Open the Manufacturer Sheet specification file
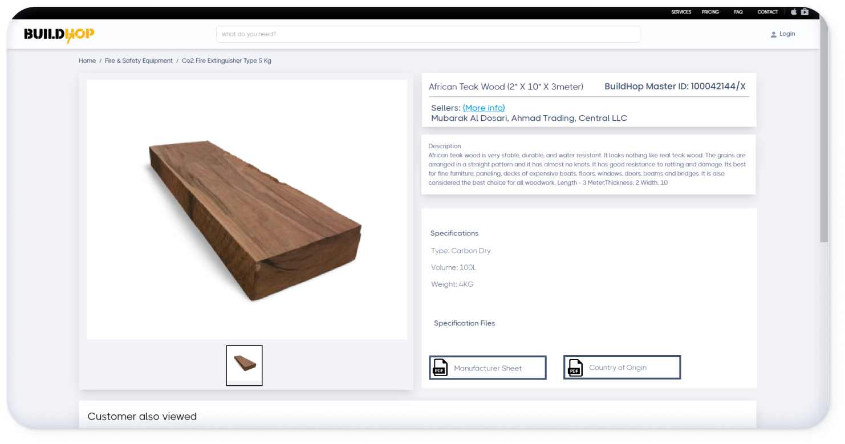The width and height of the screenshot is (845, 444). [487, 368]
